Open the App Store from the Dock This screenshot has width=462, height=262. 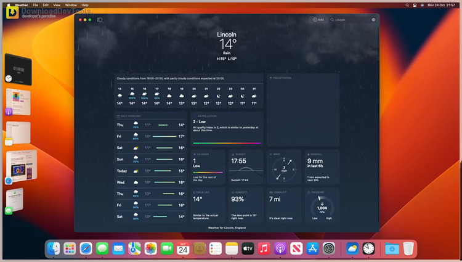(312, 248)
